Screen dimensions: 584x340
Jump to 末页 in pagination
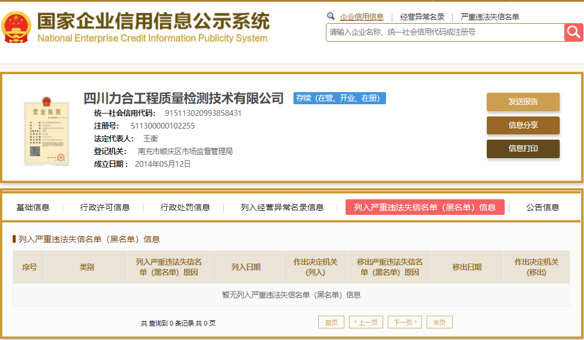(439, 323)
